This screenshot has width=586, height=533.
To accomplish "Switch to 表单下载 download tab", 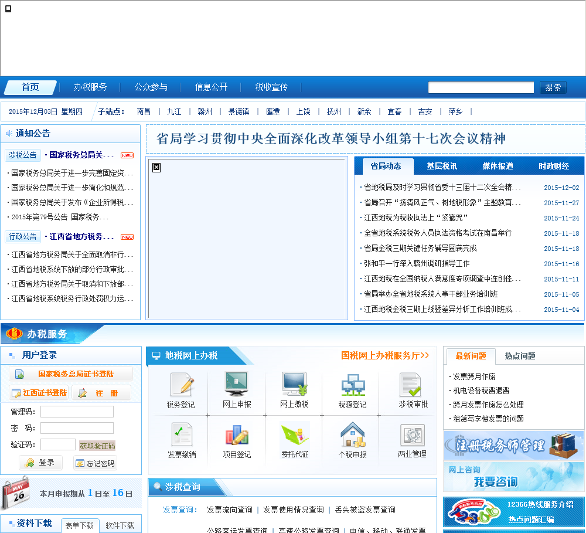I will click(80, 525).
